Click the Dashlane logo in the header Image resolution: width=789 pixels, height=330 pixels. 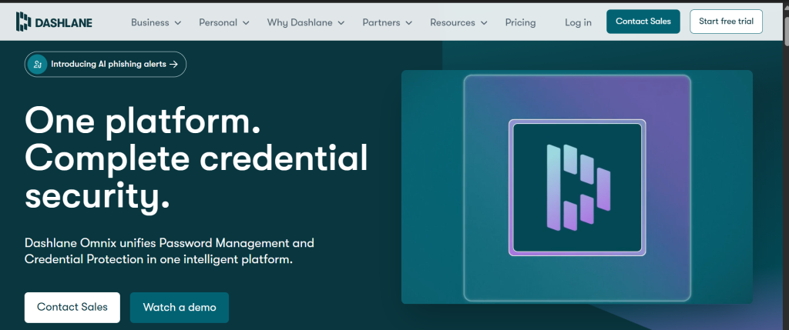pyautogui.click(x=54, y=22)
